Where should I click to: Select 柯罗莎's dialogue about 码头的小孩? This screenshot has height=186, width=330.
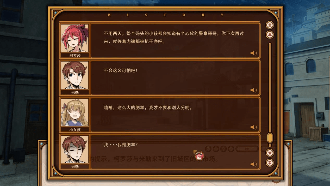pos(175,41)
